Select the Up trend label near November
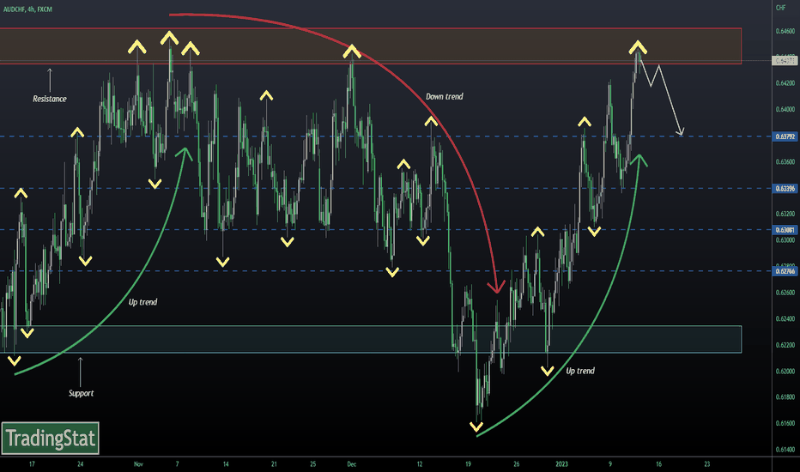This screenshot has width=800, height=472. pyautogui.click(x=142, y=302)
